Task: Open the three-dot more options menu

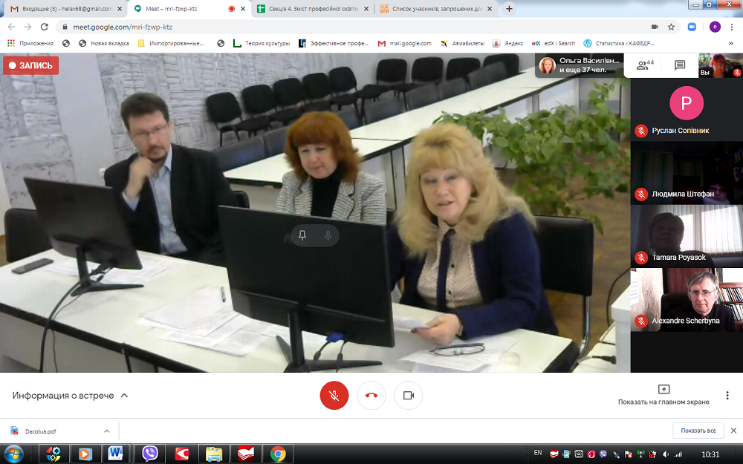Action: click(x=727, y=395)
